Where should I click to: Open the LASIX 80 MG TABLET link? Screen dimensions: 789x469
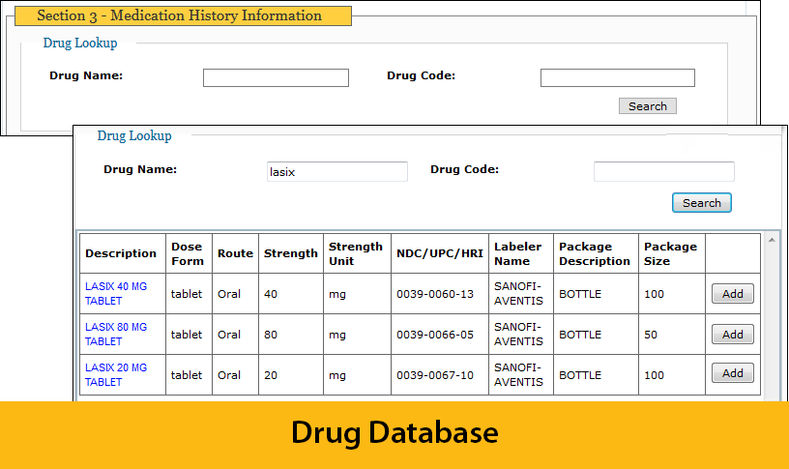[116, 334]
